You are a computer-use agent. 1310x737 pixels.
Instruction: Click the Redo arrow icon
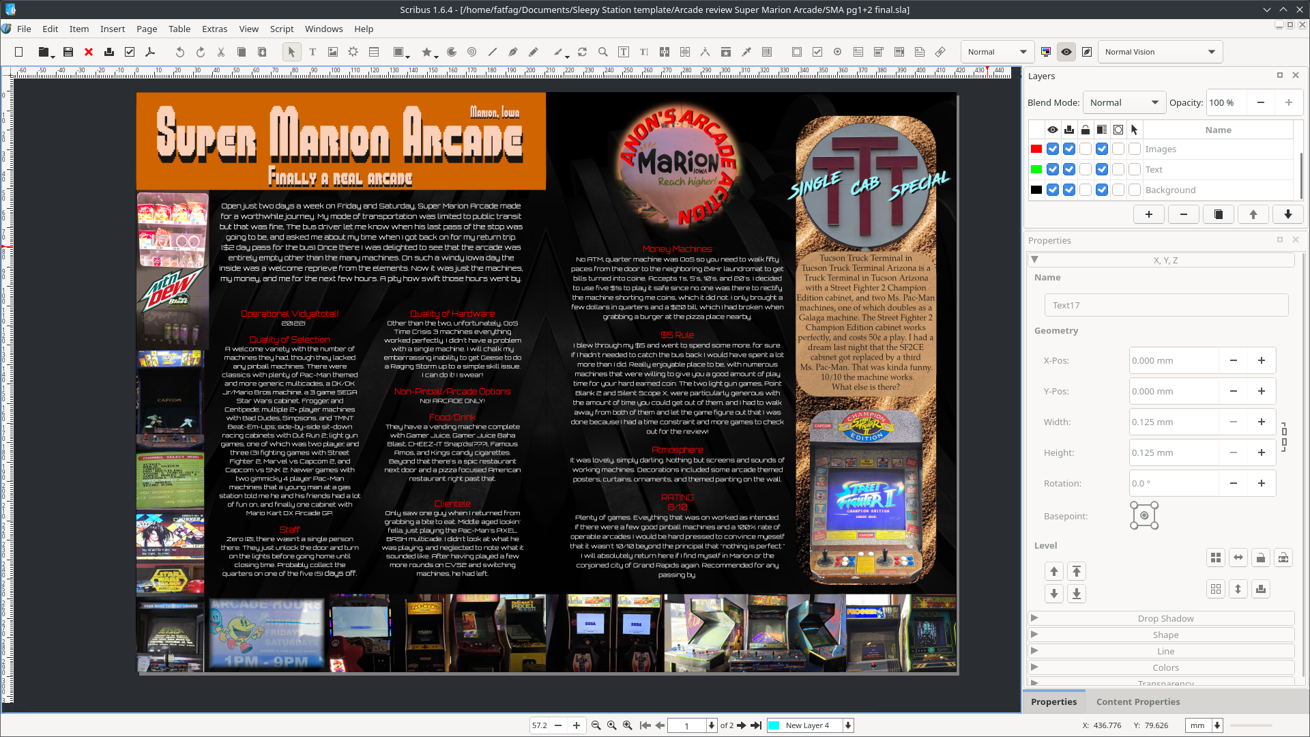pos(201,52)
